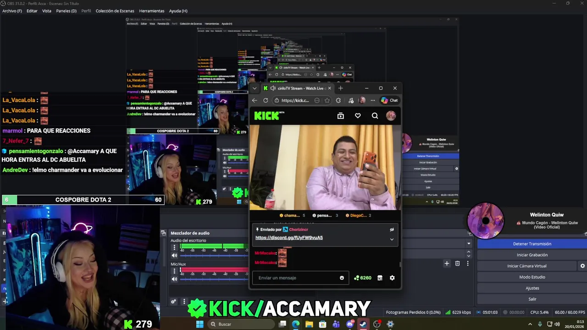The height and width of the screenshot is (330, 587).
Task: Collapse pinned message chevron
Action: (392, 239)
